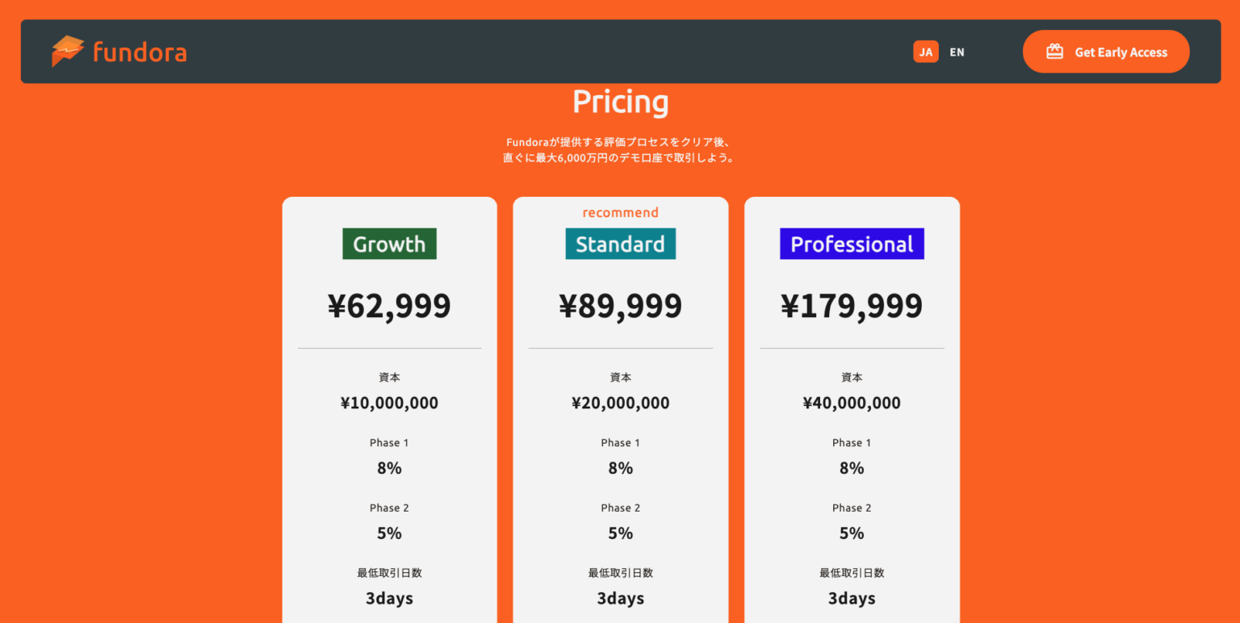1240x623 pixels.
Task: Click the ¥10,000,000 capital amount
Action: (x=389, y=403)
